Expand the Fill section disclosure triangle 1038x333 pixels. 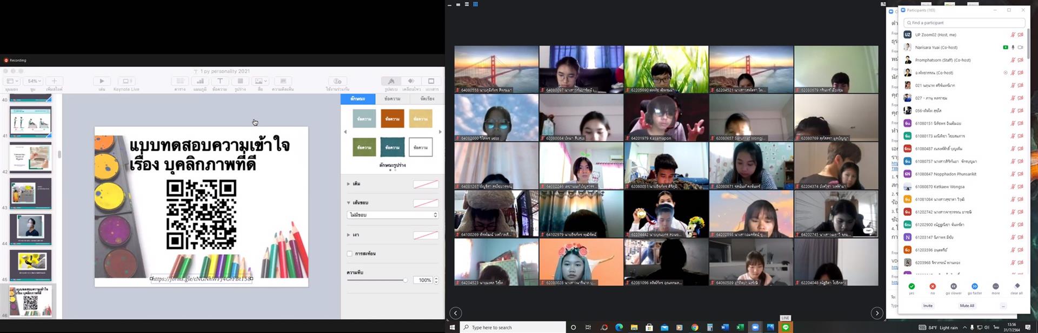click(348, 184)
